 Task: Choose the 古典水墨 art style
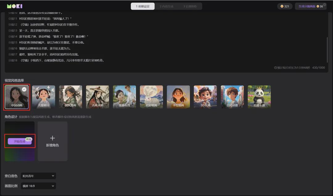[97, 96]
